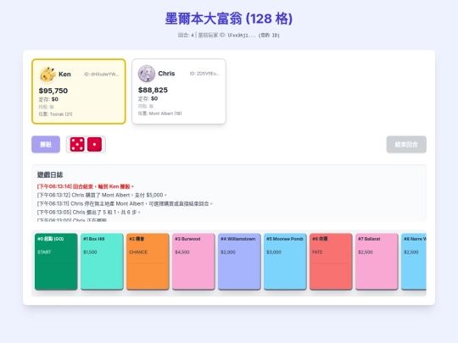Click Ken's balance $95,750
The height and width of the screenshot is (343, 458).
(x=53, y=91)
